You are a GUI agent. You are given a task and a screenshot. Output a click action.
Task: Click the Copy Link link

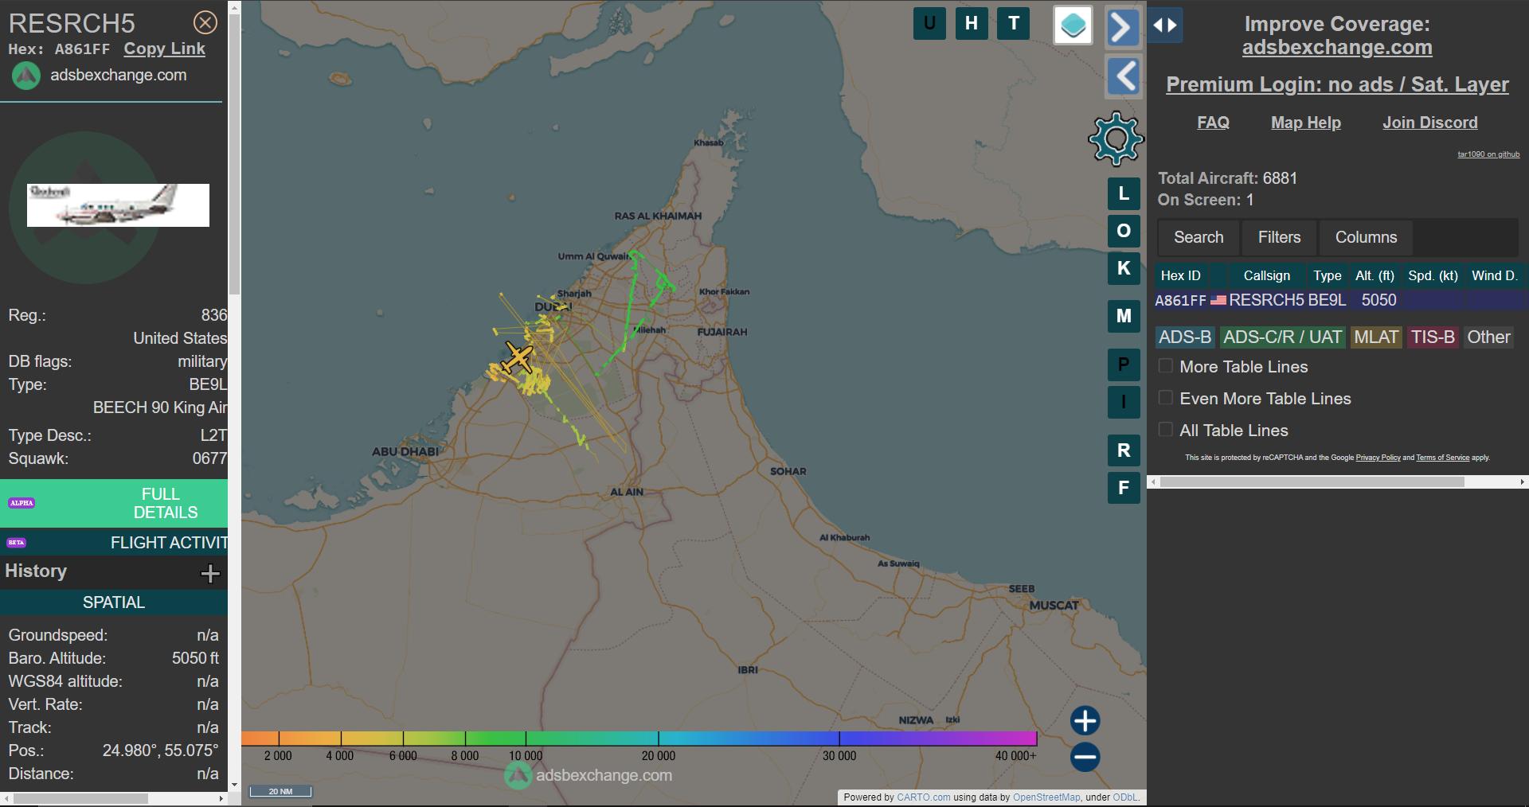click(x=164, y=49)
